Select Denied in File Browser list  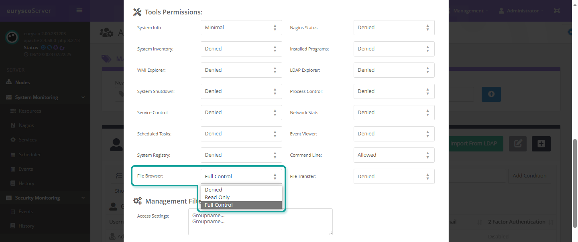213,190
